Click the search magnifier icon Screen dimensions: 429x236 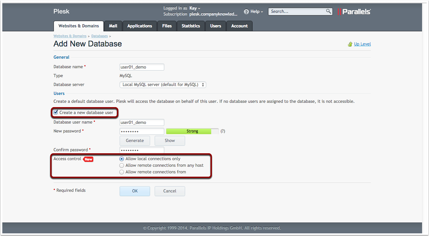(329, 11)
